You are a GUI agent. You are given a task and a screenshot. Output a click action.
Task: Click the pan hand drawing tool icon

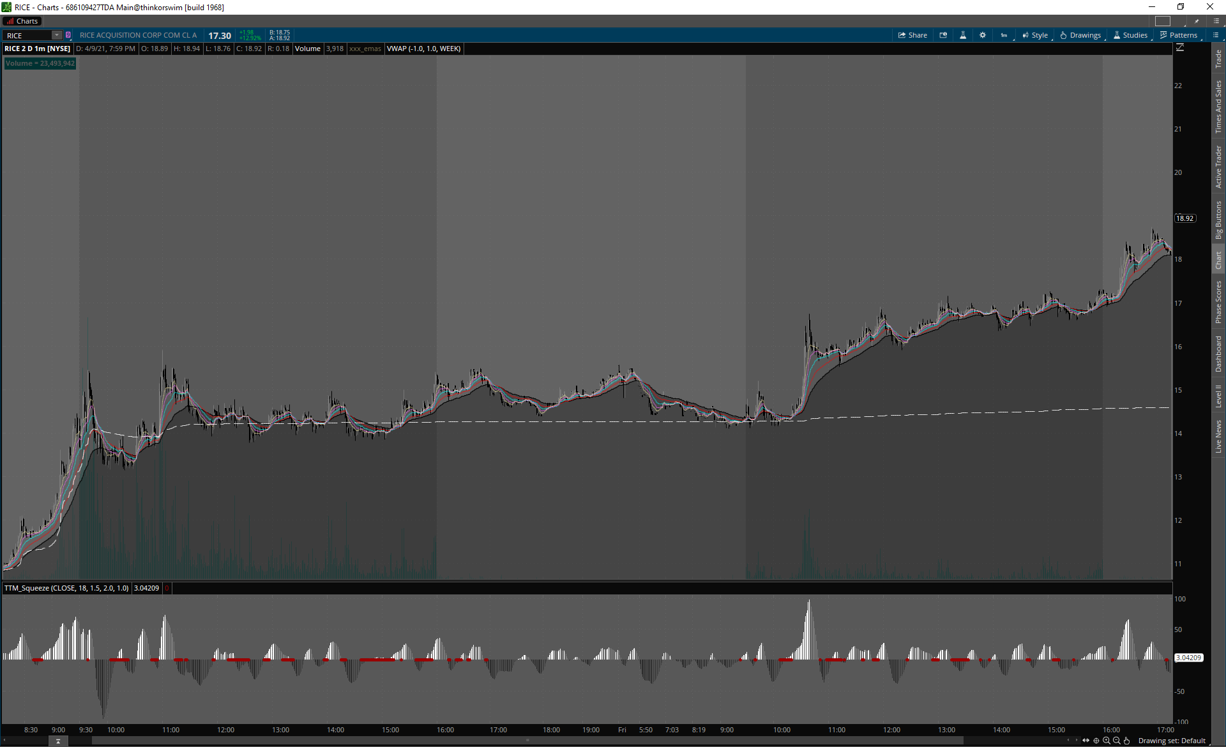1127,741
